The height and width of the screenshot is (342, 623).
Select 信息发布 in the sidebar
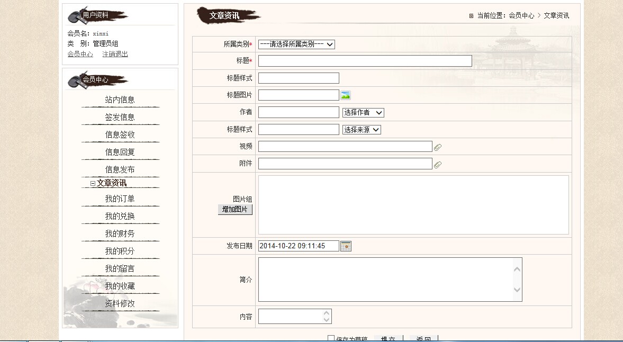click(x=120, y=169)
